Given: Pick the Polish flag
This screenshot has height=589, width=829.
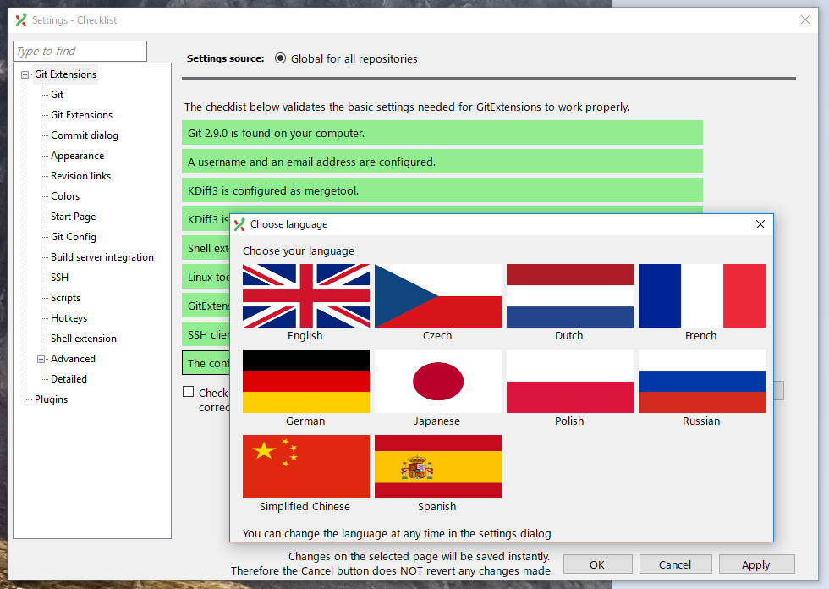Looking at the screenshot, I should pos(570,381).
